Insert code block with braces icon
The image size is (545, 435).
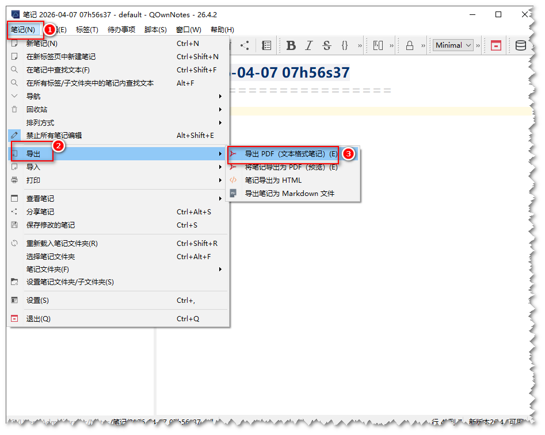tap(345, 45)
